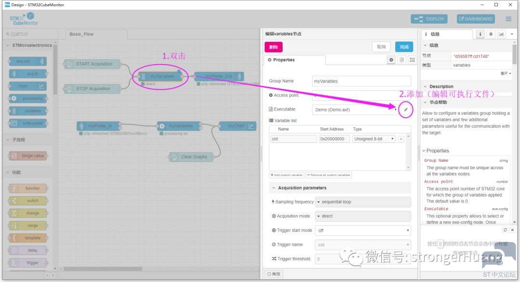This screenshot has height=282, width=520.
Task: Cancel editing the variables node
Action: (x=381, y=47)
